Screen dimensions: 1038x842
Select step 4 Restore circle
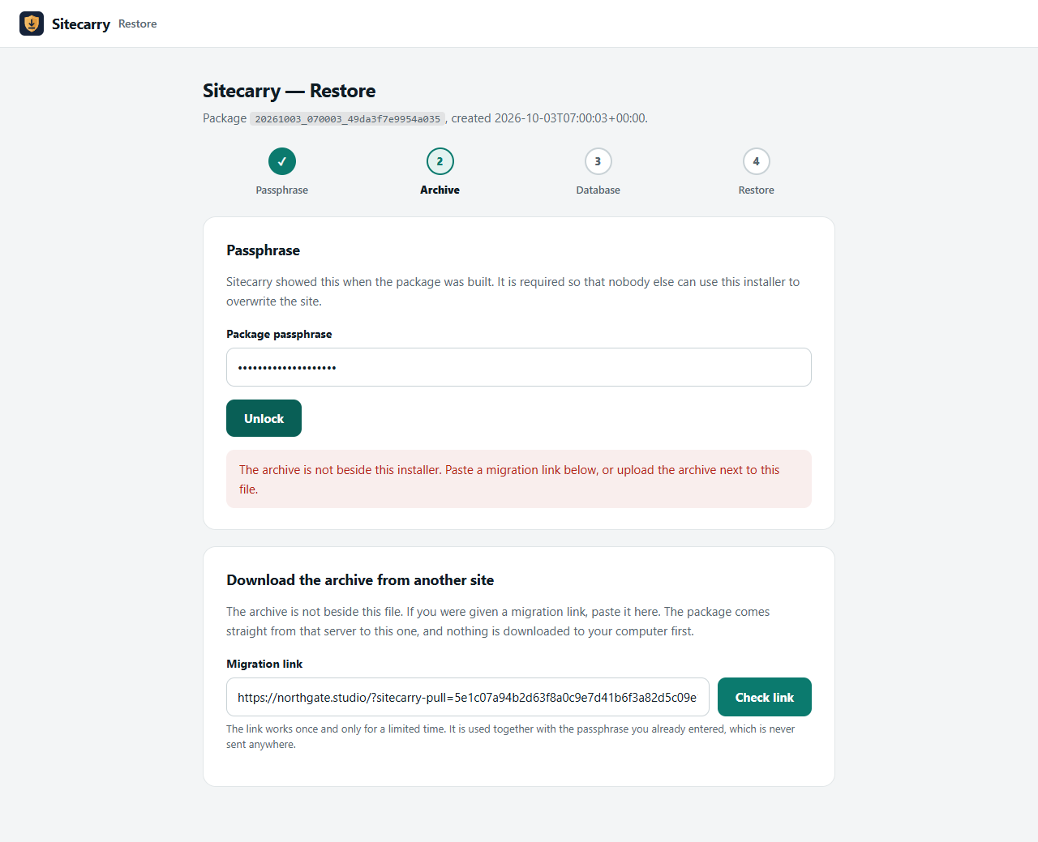[x=757, y=161]
